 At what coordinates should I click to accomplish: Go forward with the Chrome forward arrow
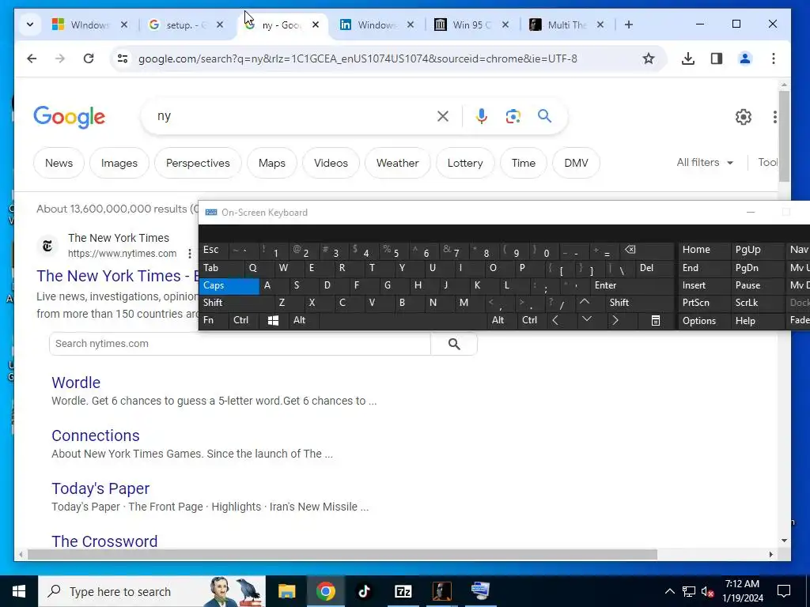[60, 58]
